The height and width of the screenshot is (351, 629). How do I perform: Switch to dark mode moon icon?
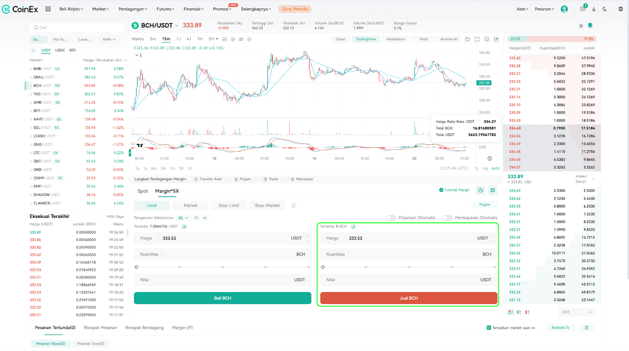605,9
